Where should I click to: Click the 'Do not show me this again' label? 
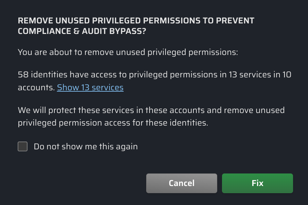point(85,147)
